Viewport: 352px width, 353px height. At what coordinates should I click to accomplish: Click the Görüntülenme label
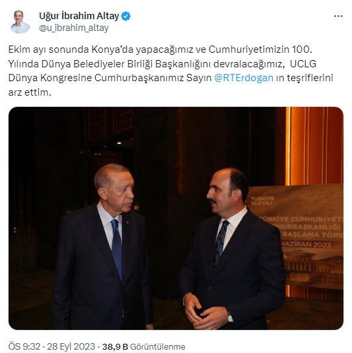coord(158,346)
